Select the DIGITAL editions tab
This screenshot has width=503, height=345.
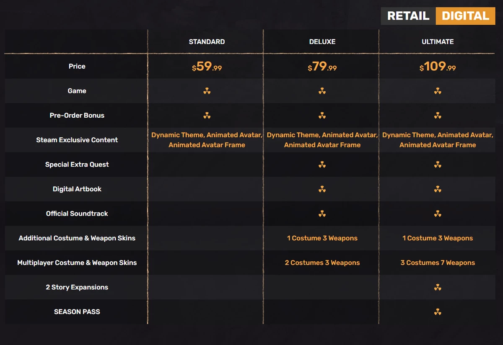pyautogui.click(x=465, y=16)
